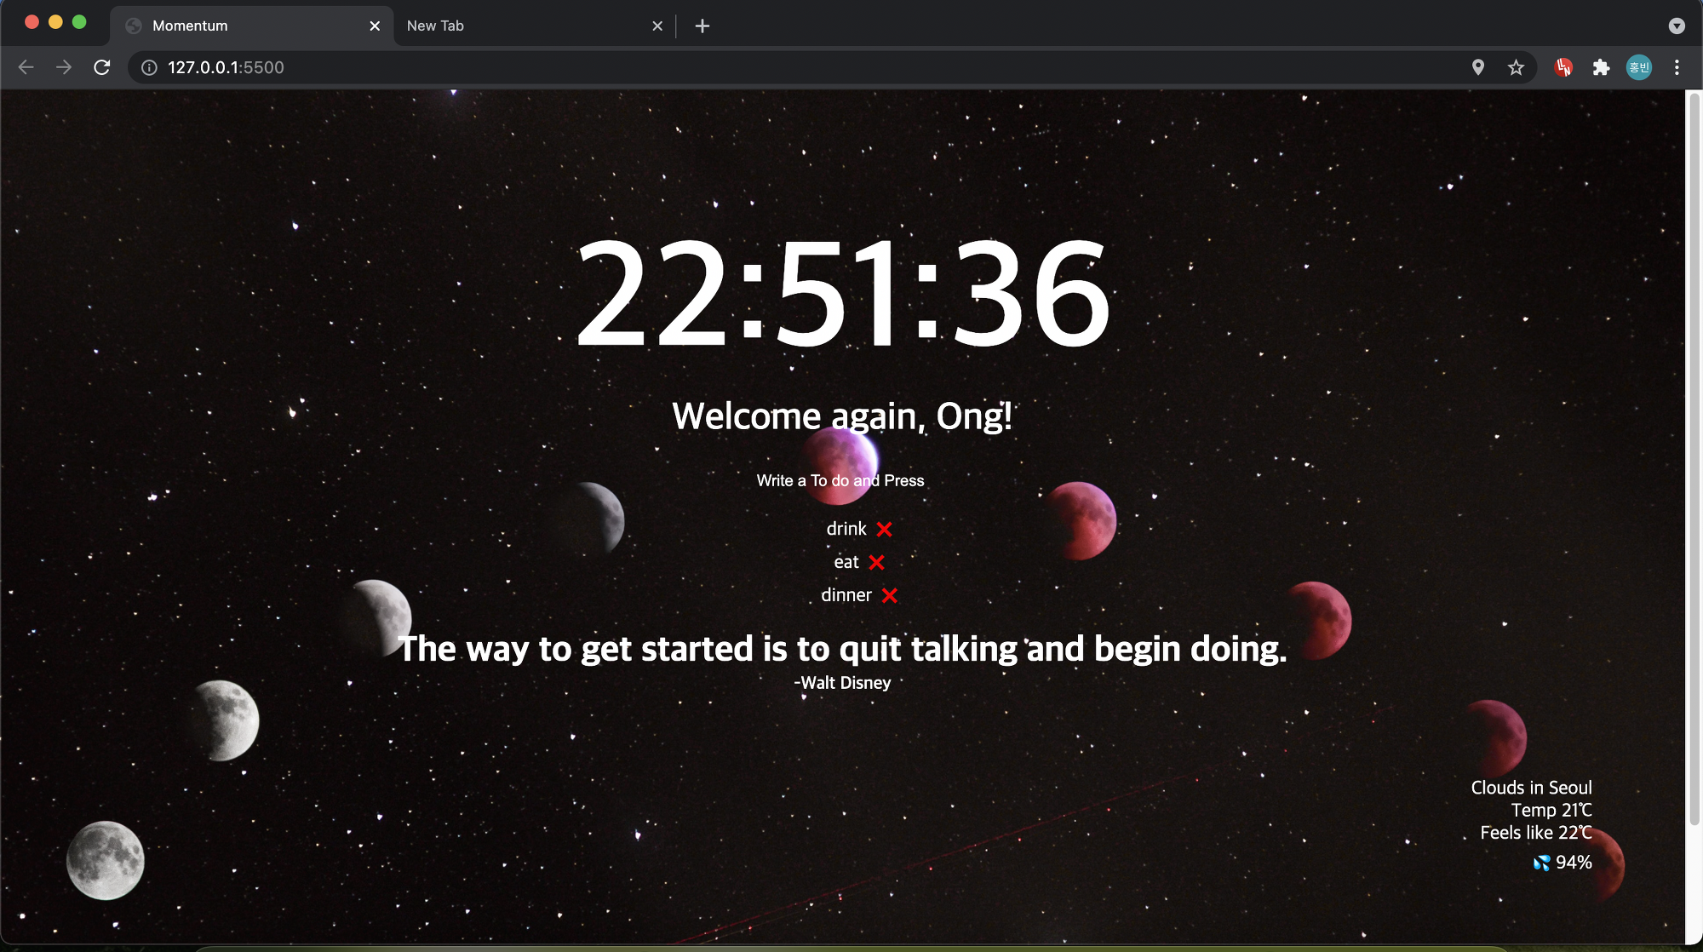Viewport: 1703px width, 952px height.
Task: Delete the 'dinner' to-do item
Action: [889, 595]
